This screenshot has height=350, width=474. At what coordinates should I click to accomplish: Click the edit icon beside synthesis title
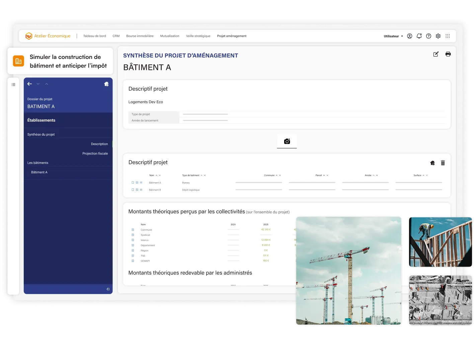(x=436, y=54)
